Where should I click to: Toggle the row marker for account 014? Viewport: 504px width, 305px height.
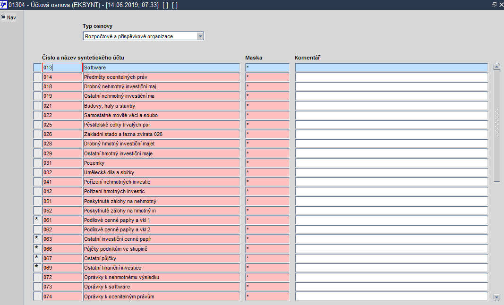[37, 77]
